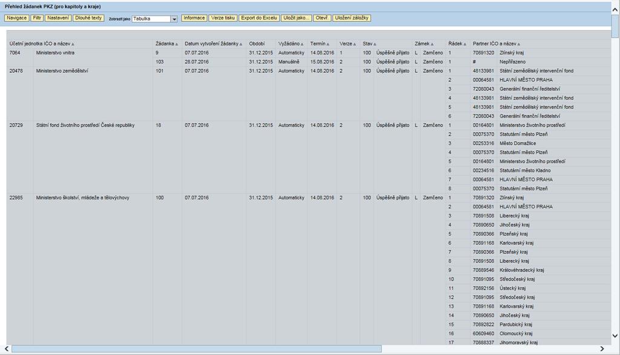Open the Zobrazit jako Tabulka dropdown

pyautogui.click(x=174, y=19)
